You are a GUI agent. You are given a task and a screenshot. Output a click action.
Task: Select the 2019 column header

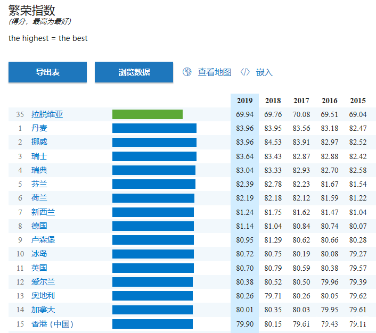point(244,101)
